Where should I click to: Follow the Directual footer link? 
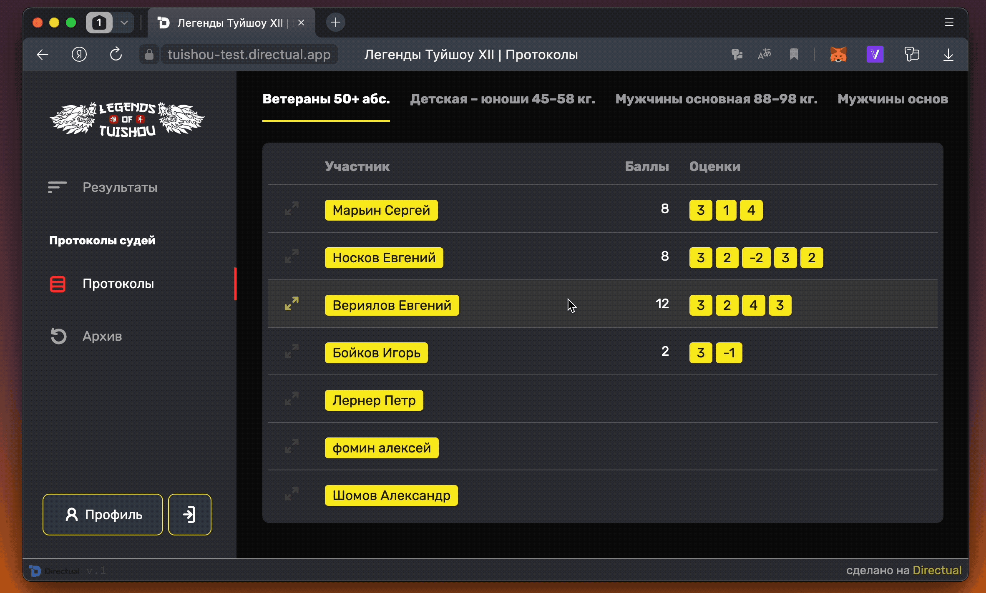click(937, 570)
